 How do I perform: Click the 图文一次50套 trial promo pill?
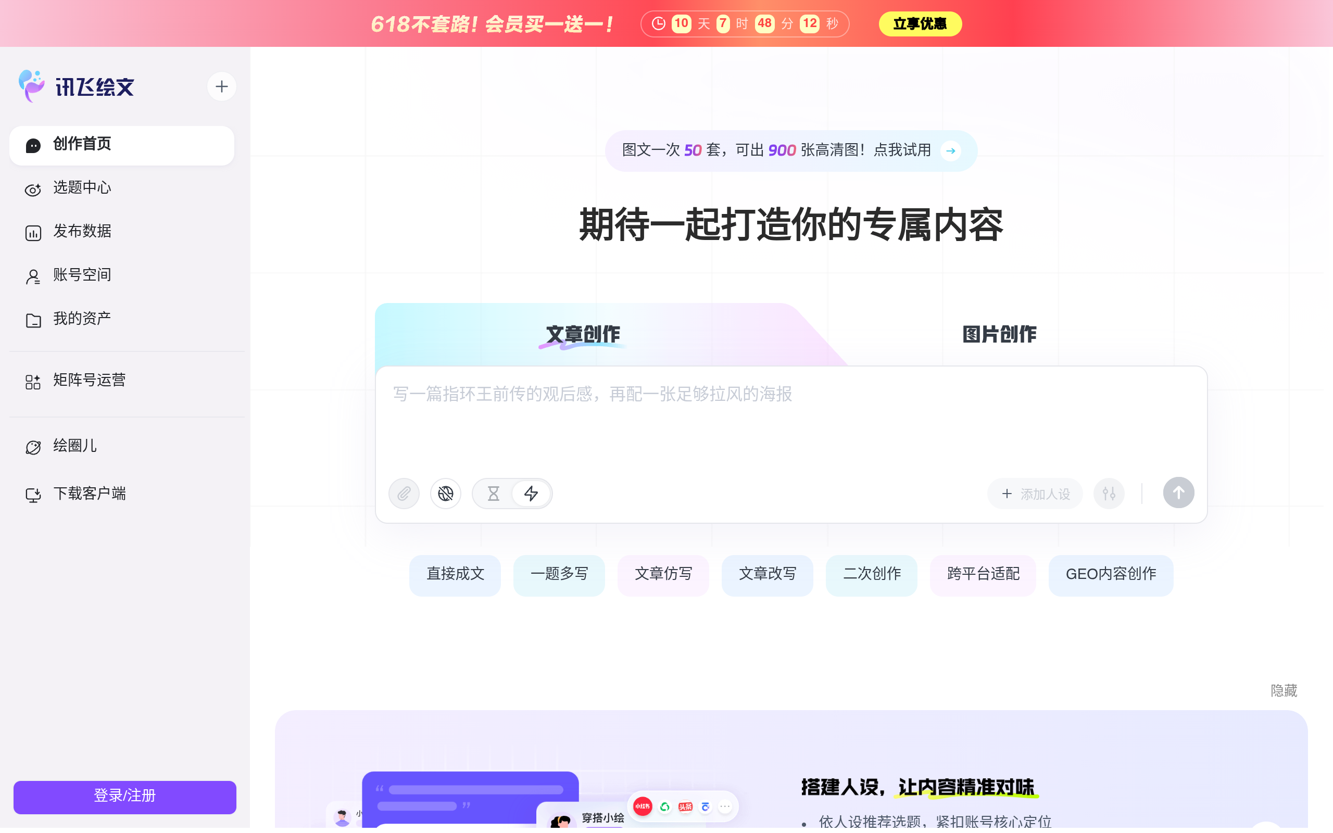[x=791, y=150]
